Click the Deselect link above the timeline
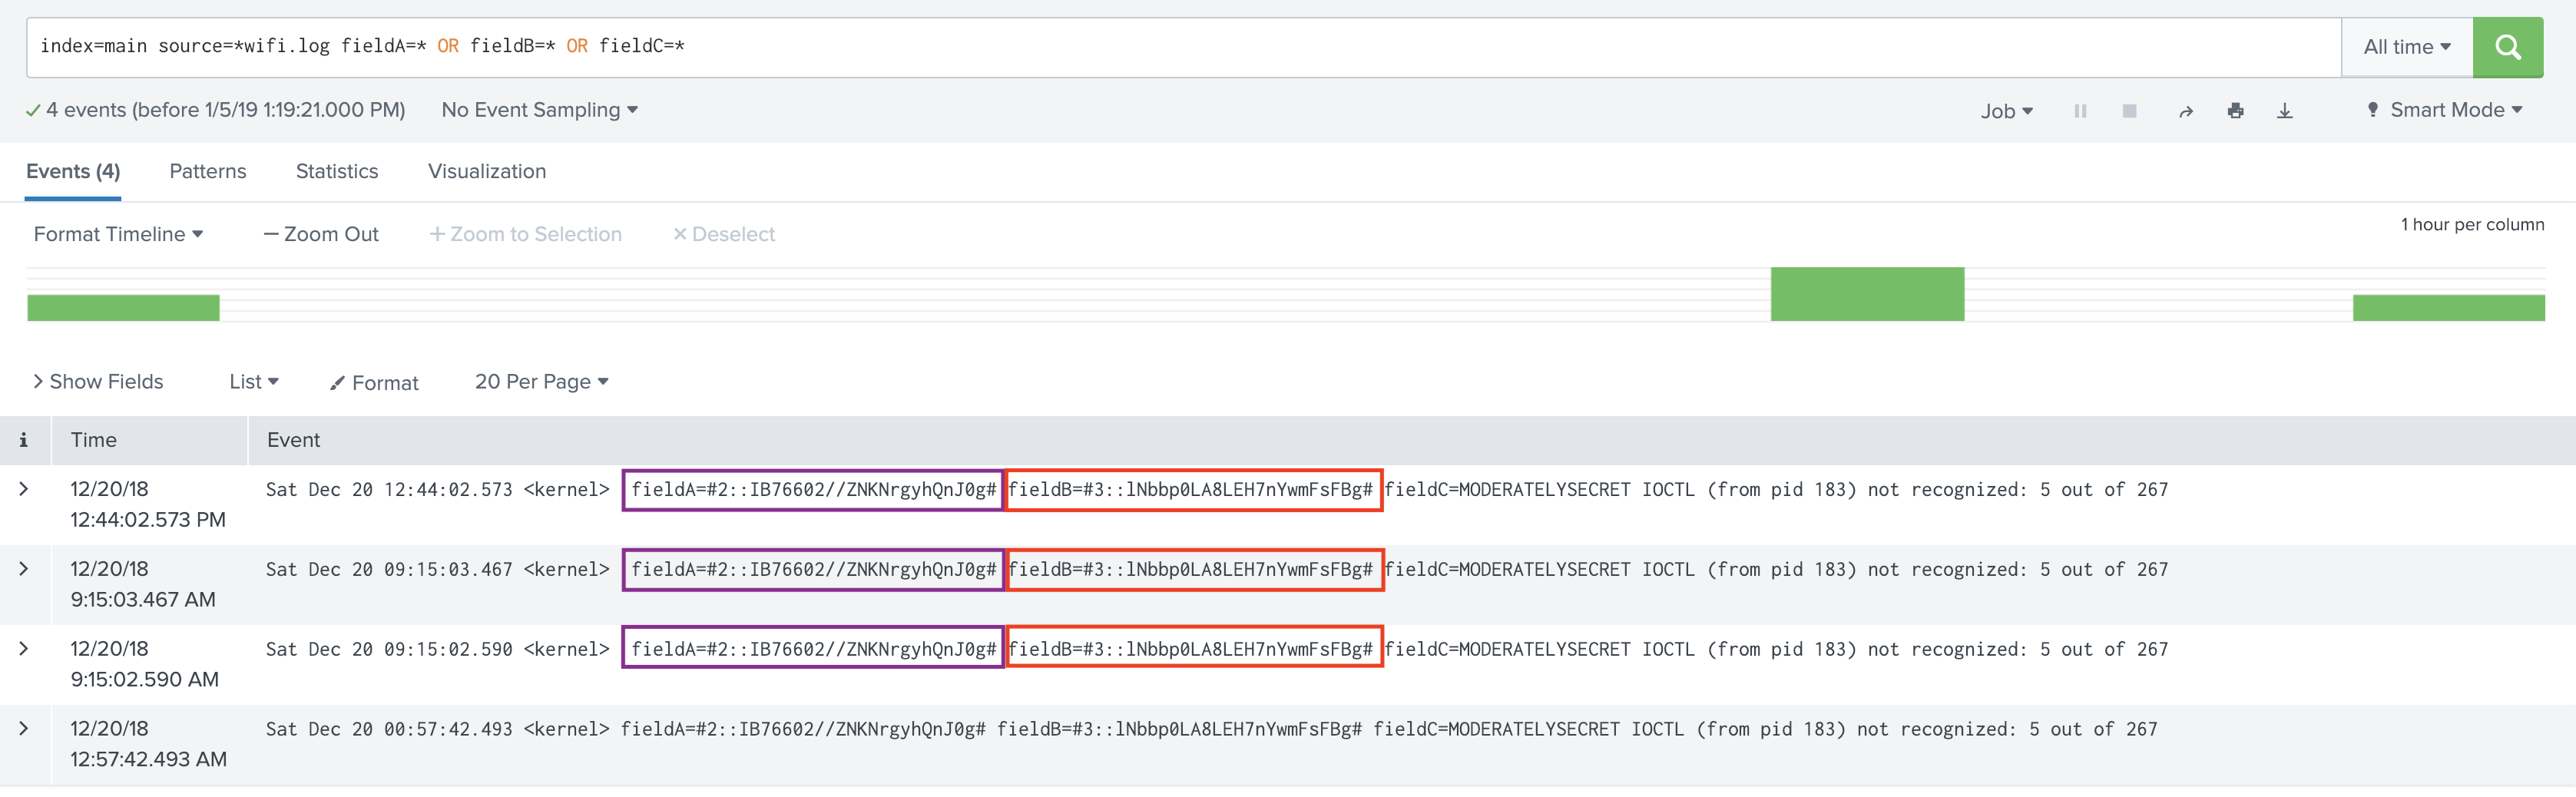Viewport: 2576px width, 797px height. 724,234
